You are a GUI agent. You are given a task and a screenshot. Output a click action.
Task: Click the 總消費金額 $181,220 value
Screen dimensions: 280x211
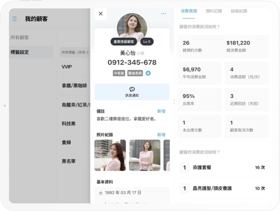(238, 43)
